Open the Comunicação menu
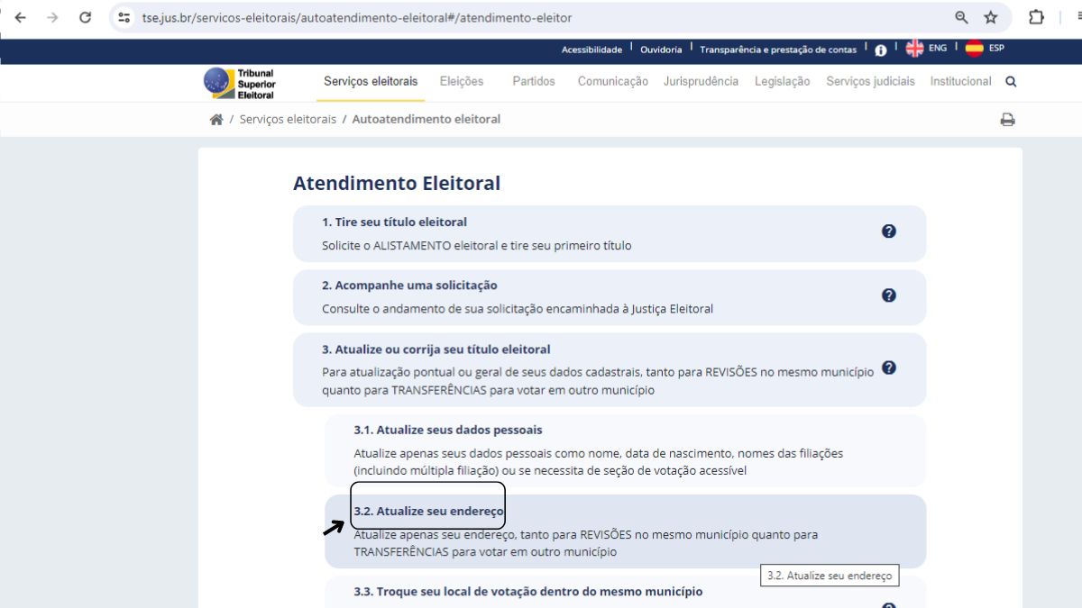1082x608 pixels. point(613,81)
